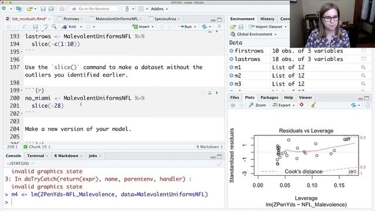Screen dimensions: 375x211
Task: Load a workspace with the Environment folder icon
Action: click(x=233, y=27)
